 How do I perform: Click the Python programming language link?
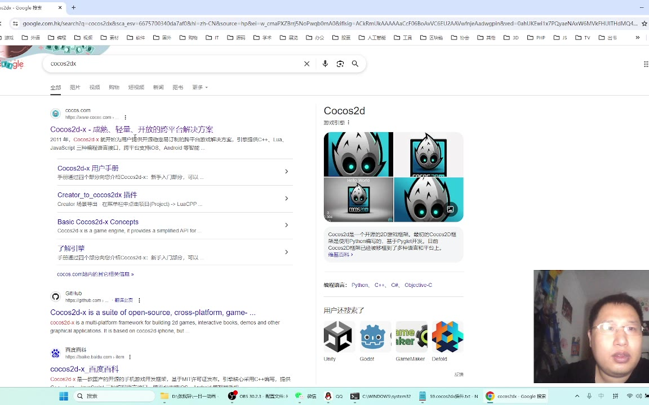tap(359, 285)
